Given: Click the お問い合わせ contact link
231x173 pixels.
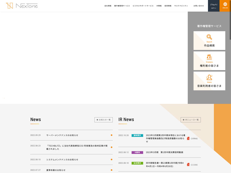Looking at the screenshot, I should point(199,6).
